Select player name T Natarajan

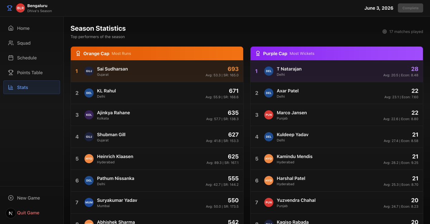point(289,69)
